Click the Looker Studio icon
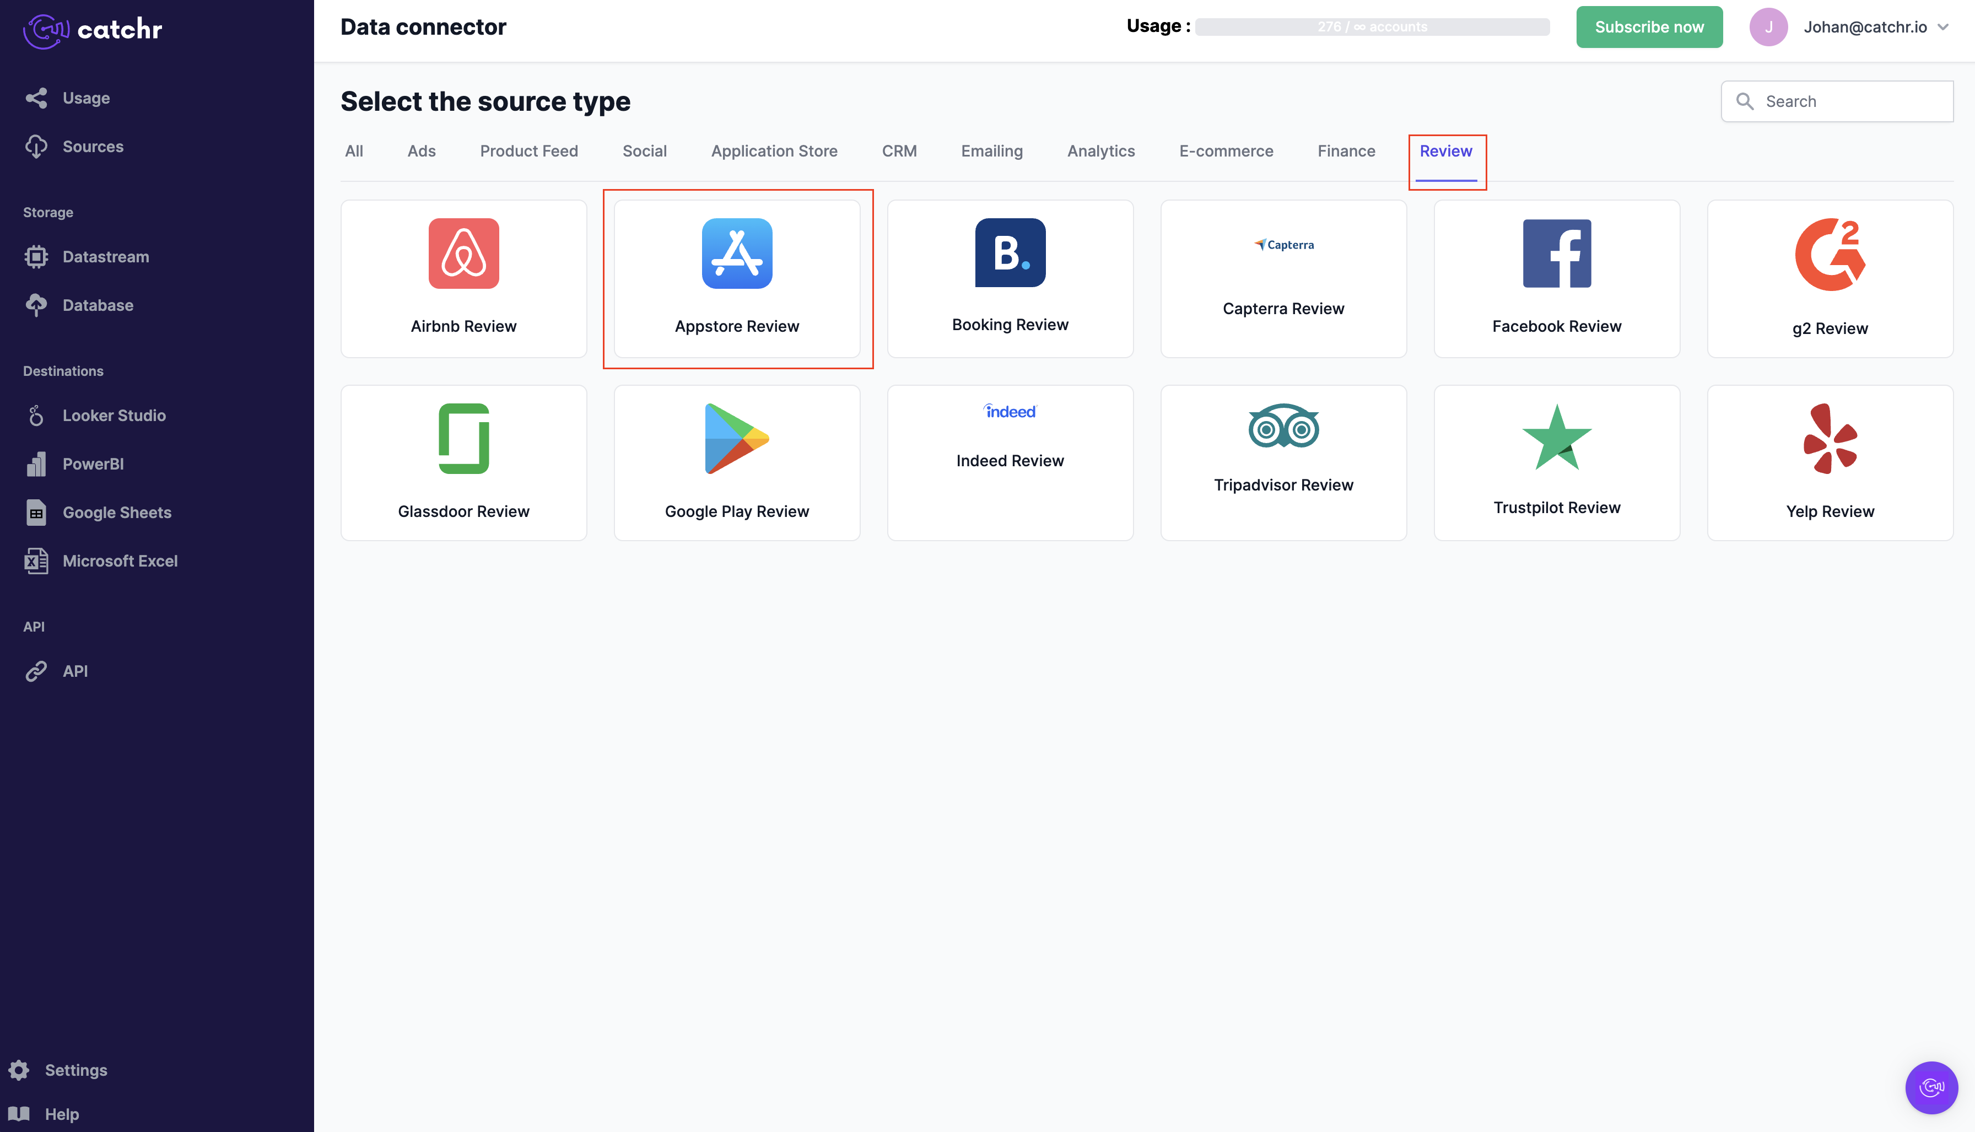1975x1132 pixels. 36,415
